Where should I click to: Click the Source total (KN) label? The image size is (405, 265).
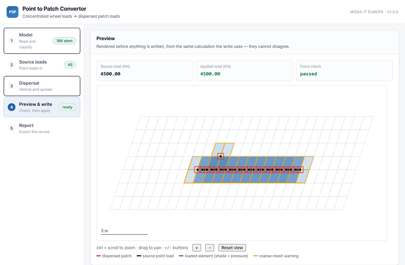click(x=115, y=66)
